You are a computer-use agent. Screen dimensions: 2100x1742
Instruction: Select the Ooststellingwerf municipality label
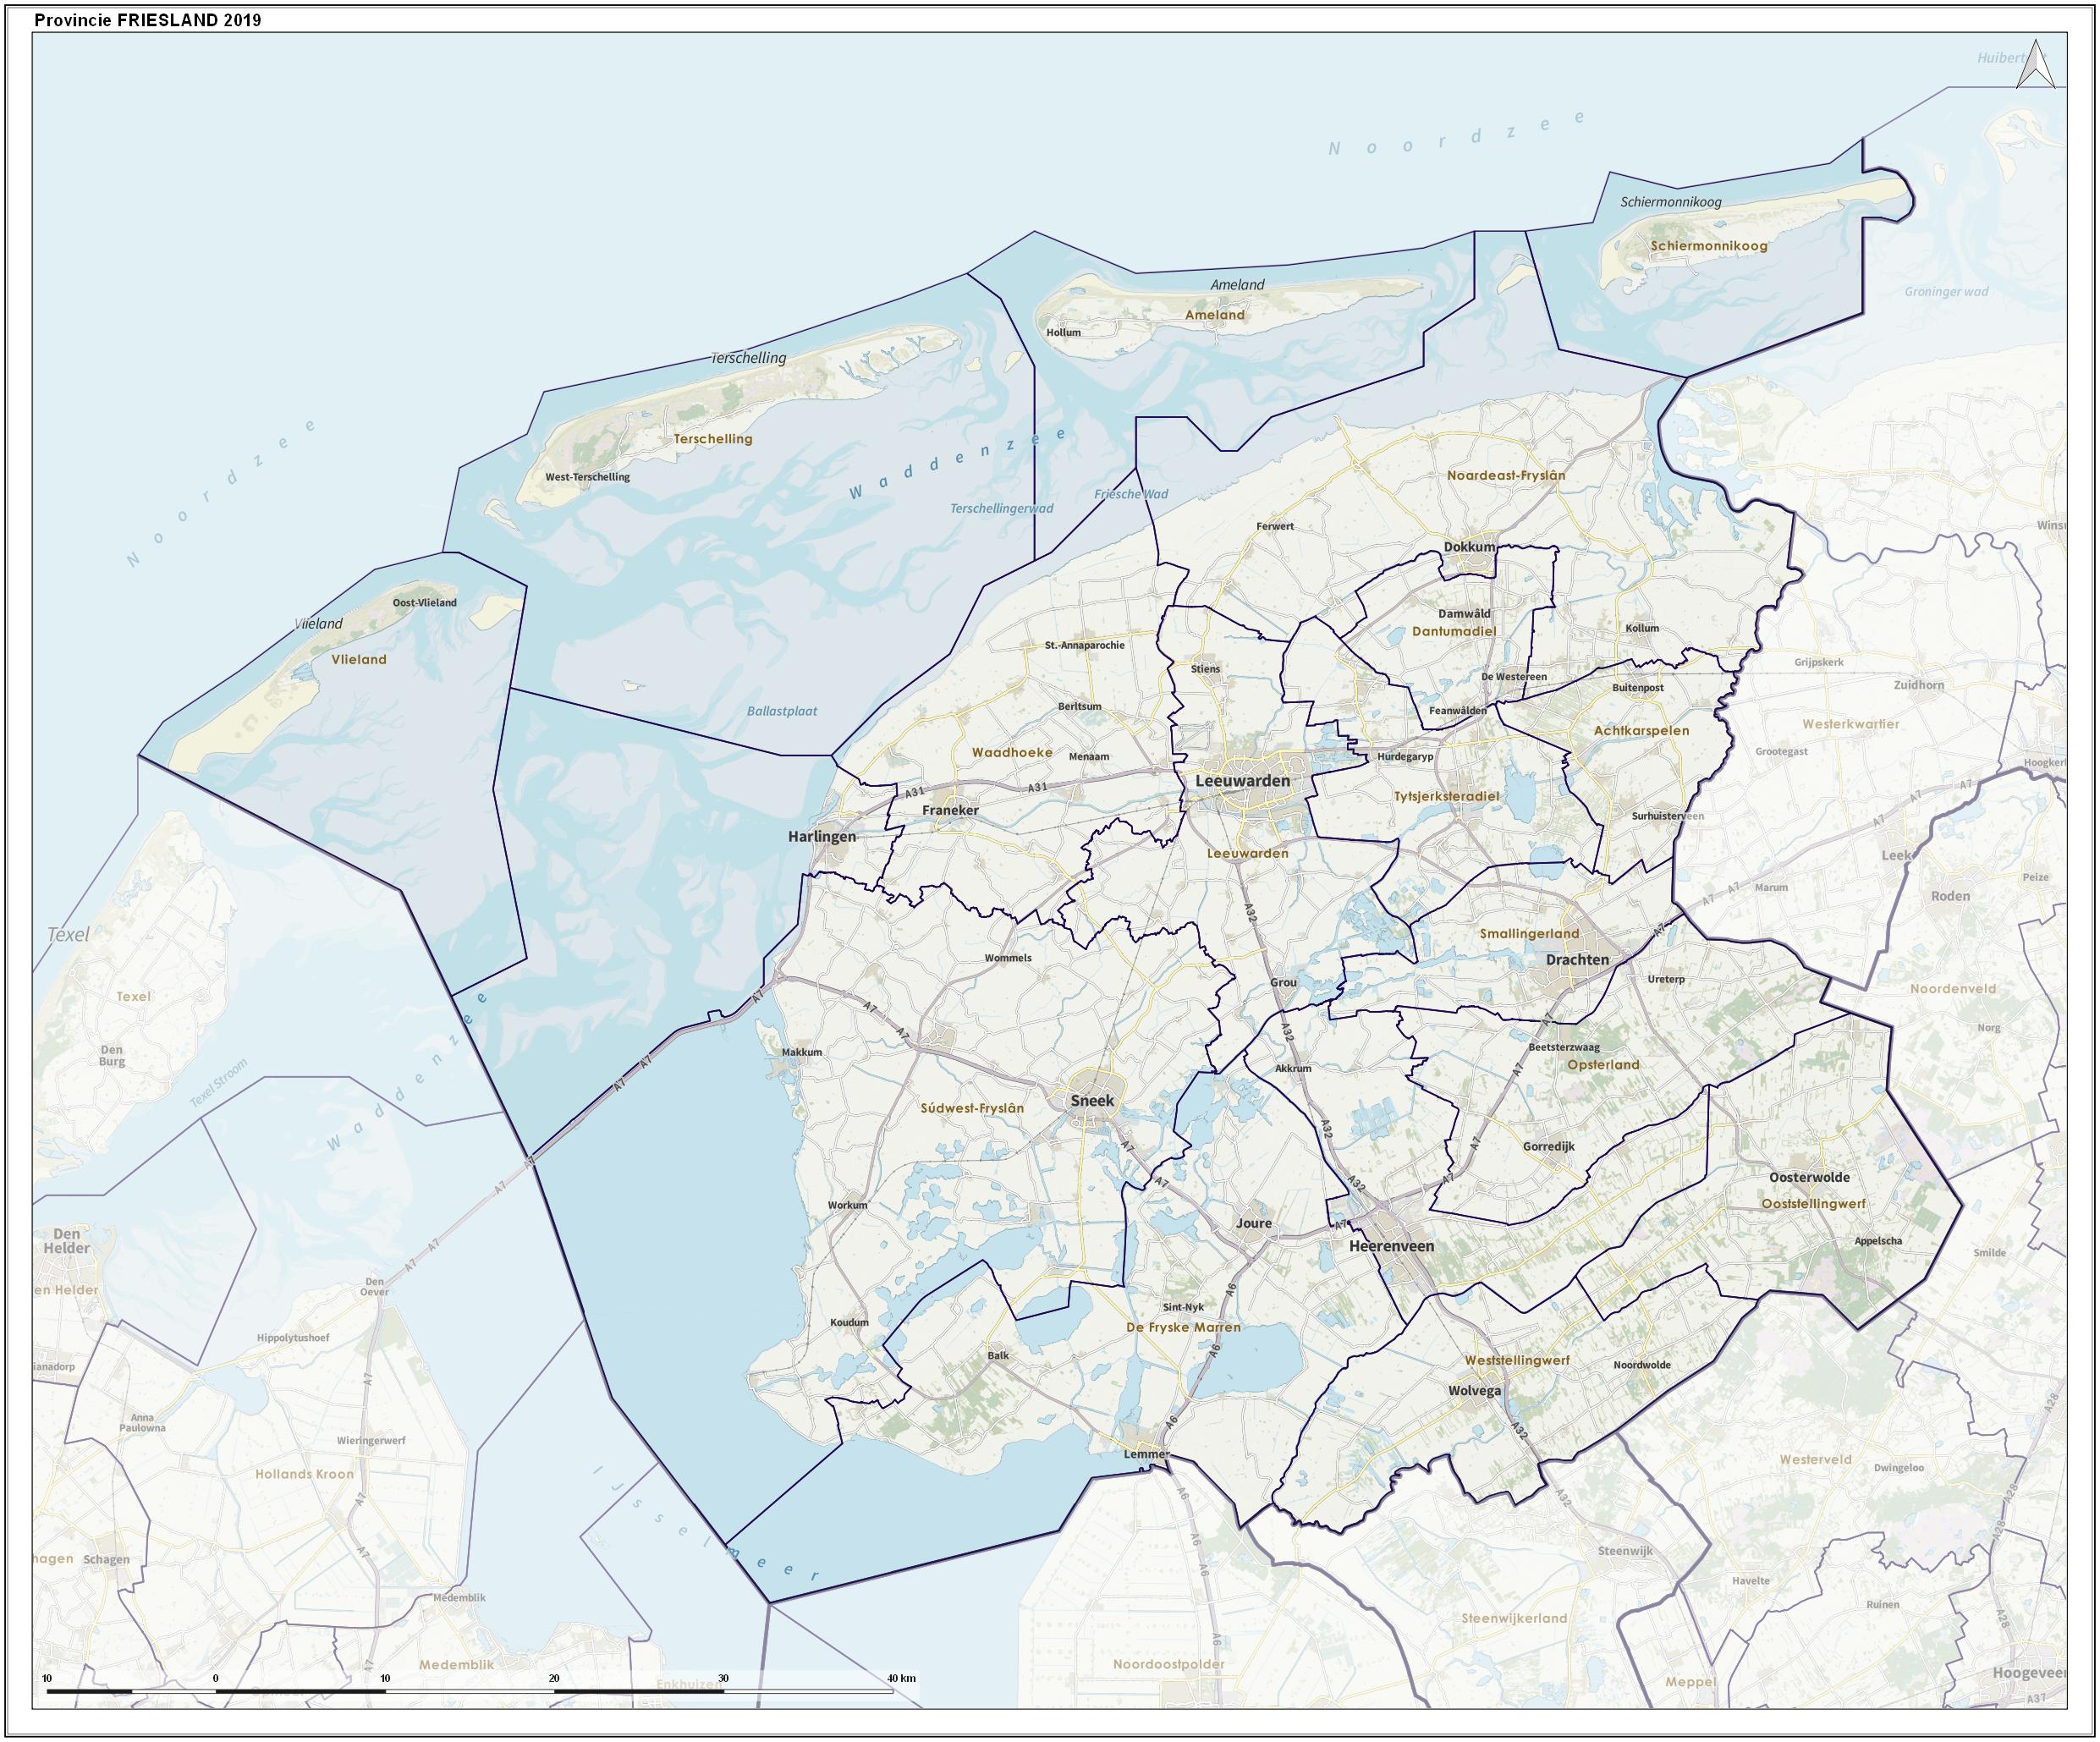[1813, 1204]
